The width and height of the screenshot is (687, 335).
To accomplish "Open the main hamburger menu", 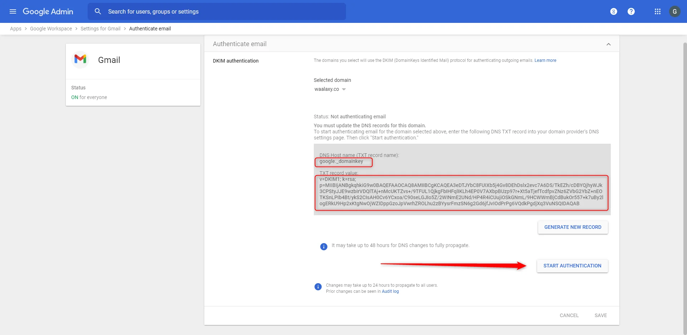I will tap(13, 11).
